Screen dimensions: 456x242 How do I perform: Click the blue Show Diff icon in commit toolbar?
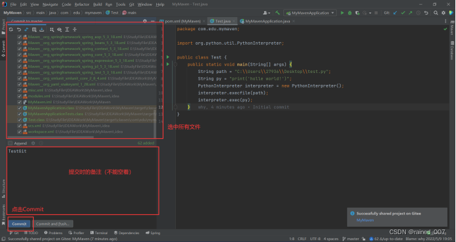click(26, 30)
